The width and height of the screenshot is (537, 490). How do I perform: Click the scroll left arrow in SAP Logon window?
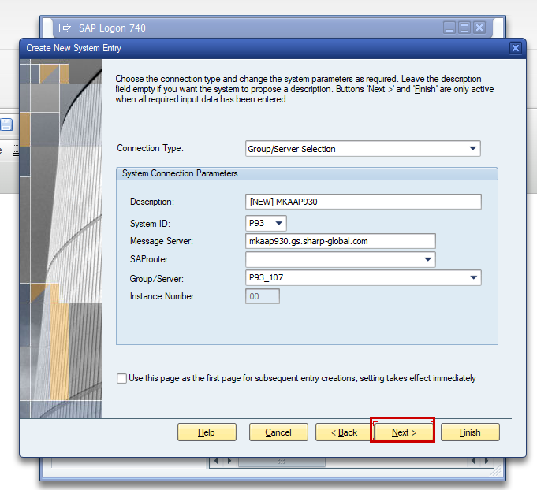coord(216,461)
